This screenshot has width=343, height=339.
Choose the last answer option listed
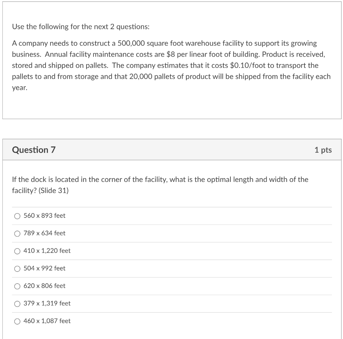(47, 321)
